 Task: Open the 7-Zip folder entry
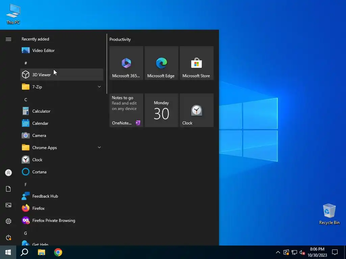pos(61,87)
